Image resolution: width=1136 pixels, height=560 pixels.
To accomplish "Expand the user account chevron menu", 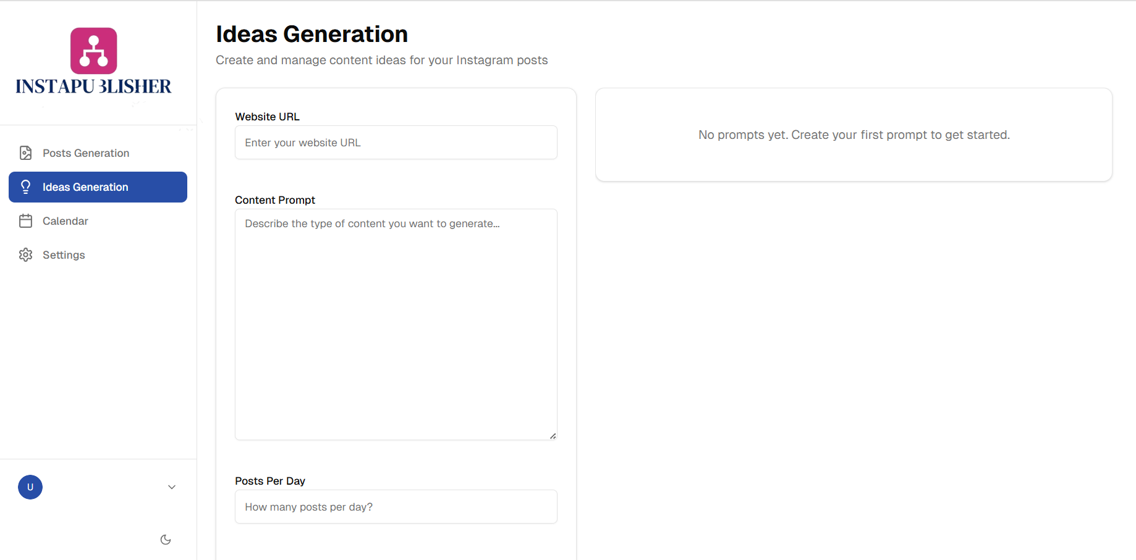I will pyautogui.click(x=172, y=487).
